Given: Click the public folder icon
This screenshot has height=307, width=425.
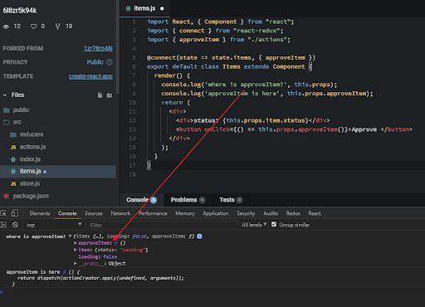Looking at the screenshot, I should pos(7,110).
